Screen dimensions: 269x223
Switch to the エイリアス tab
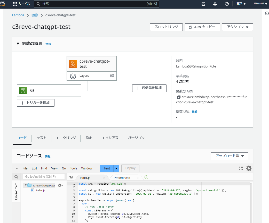[x=110, y=138]
